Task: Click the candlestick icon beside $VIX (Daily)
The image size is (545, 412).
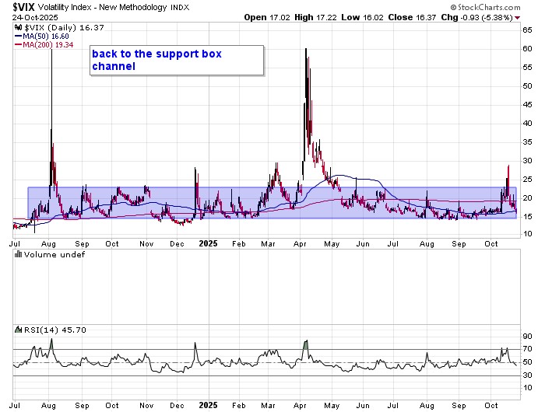Action: (17, 26)
